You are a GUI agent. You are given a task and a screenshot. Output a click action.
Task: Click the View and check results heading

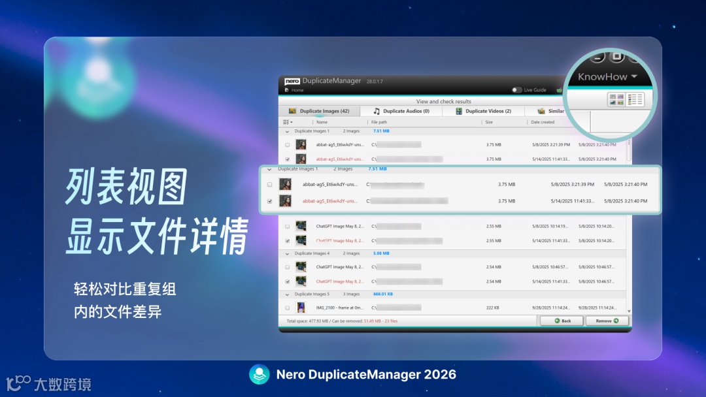click(x=443, y=102)
